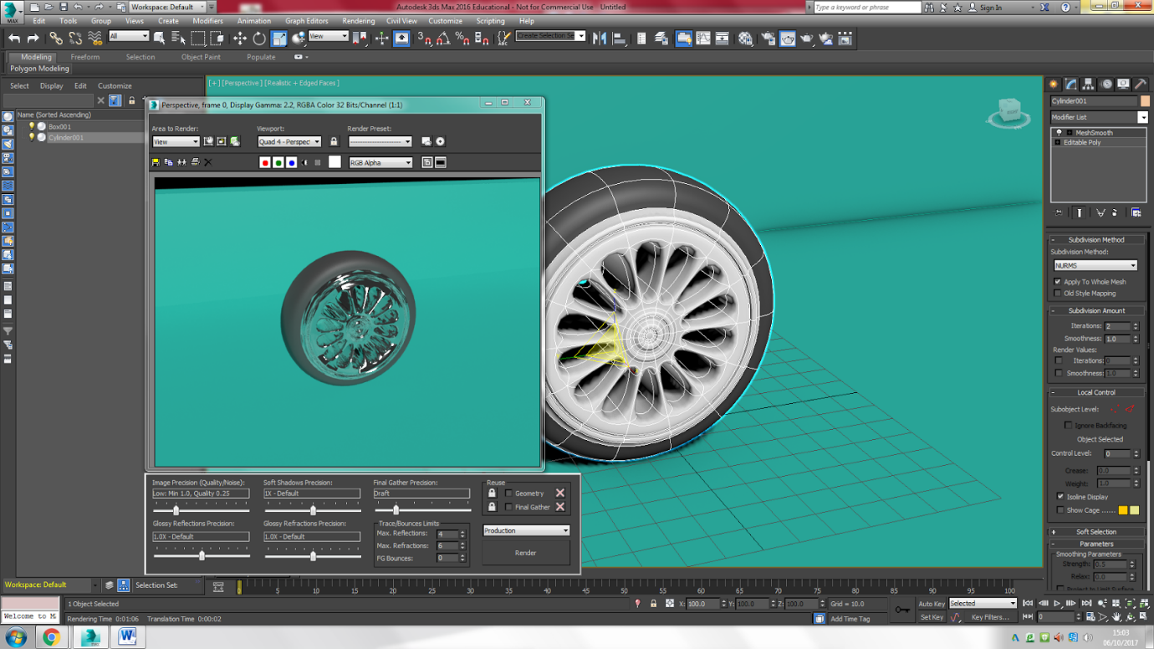The width and height of the screenshot is (1154, 649).
Task: Clone the rendered frame window
Action: tap(181, 162)
